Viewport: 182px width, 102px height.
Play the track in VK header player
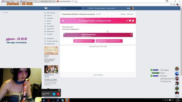pyautogui.click(x=91, y=8)
